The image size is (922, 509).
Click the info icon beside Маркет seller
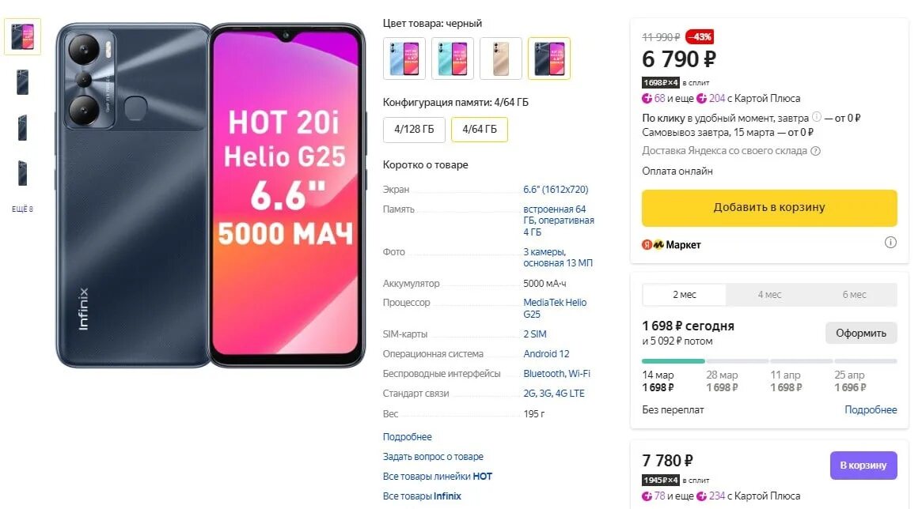coord(890,243)
